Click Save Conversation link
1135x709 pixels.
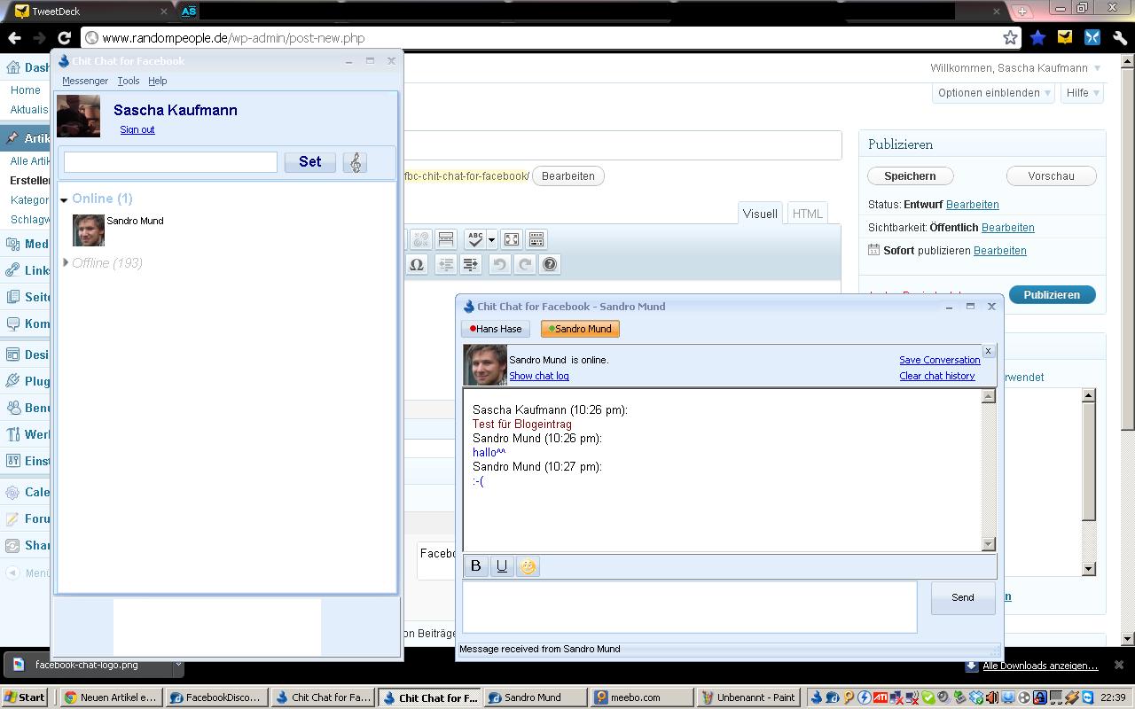pos(939,360)
